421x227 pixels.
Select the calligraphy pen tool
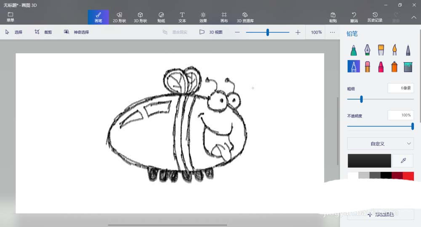(367, 50)
